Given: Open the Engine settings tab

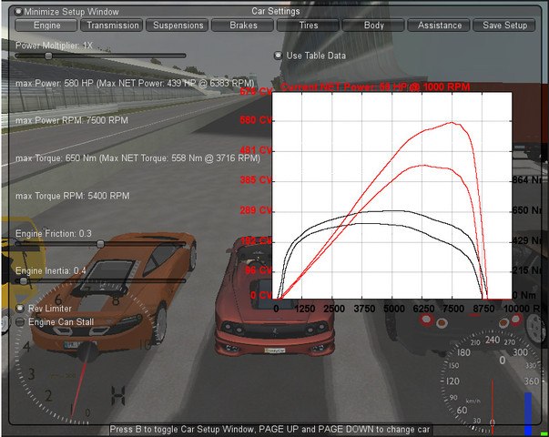Looking at the screenshot, I should tap(46, 25).
